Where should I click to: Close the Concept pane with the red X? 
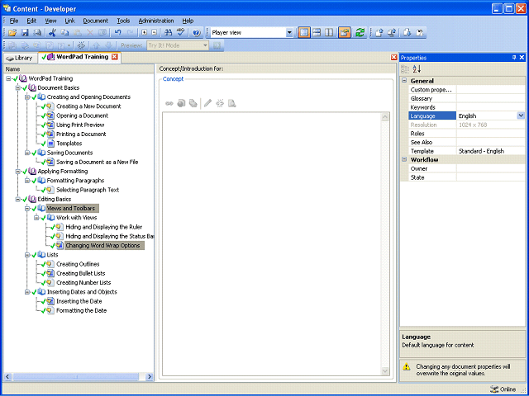click(393, 57)
